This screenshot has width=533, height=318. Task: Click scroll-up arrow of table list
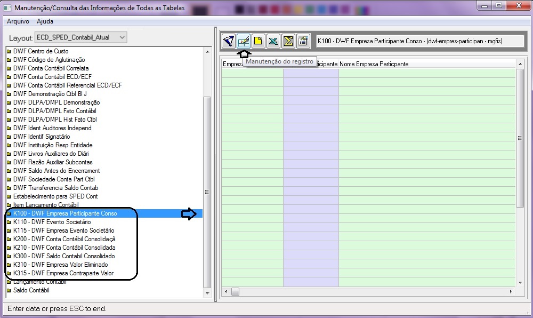[x=207, y=52]
